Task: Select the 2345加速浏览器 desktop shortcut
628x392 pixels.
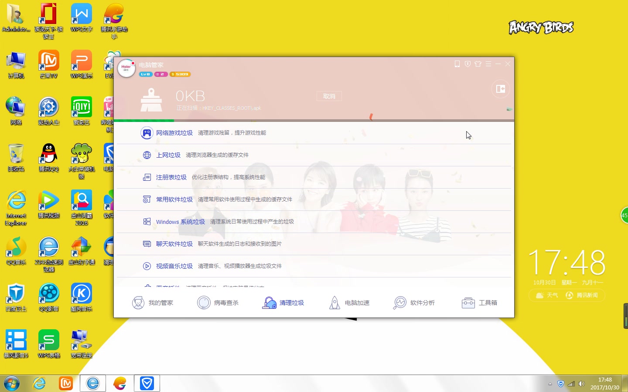Action: click(49, 254)
